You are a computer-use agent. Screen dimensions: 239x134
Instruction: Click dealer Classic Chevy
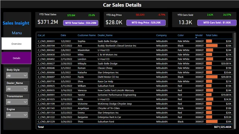click(105, 68)
